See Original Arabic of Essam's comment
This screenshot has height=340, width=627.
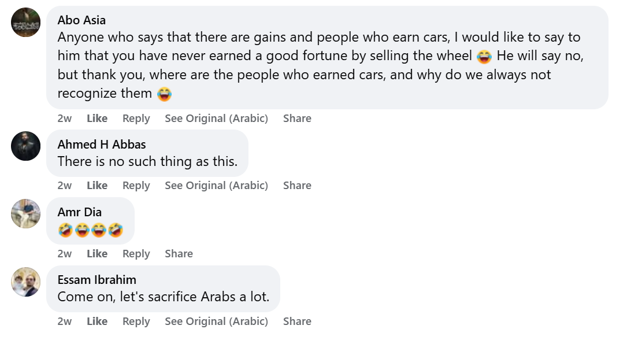tap(216, 321)
